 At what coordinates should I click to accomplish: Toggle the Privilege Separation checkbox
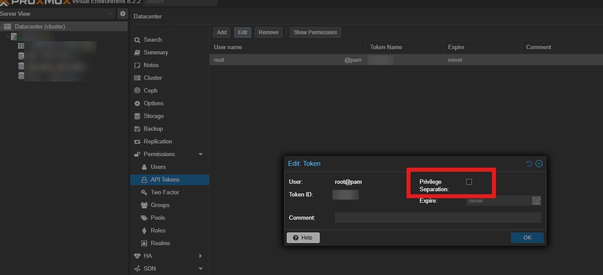[469, 182]
